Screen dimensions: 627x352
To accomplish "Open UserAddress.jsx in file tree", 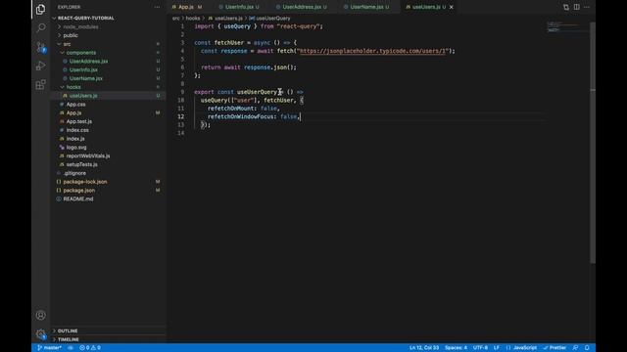I will pyautogui.click(x=88, y=61).
